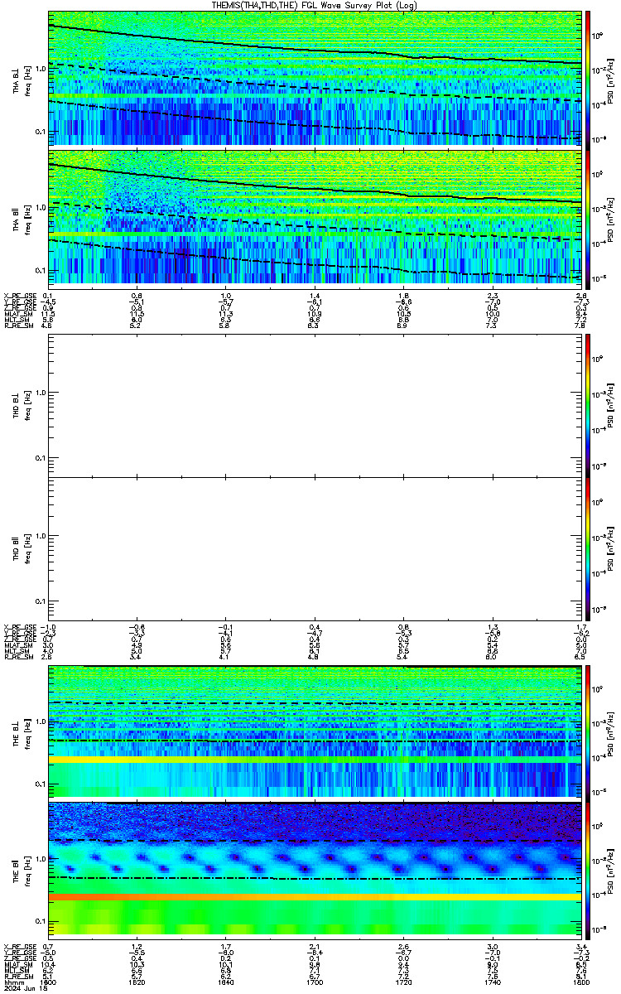The image size is (621, 994).
Task: Click the empty THD B-perpendicular panel
Action: [x=315, y=405]
